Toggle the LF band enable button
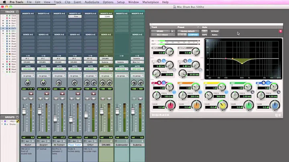This screenshot has height=162, width=289. [174, 92]
